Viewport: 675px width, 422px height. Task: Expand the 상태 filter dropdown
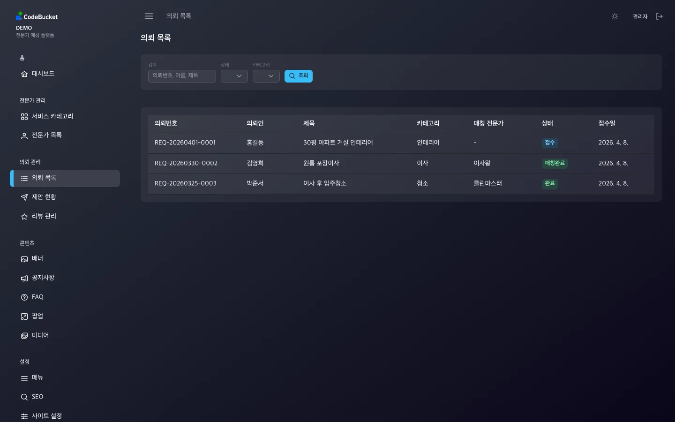234,76
